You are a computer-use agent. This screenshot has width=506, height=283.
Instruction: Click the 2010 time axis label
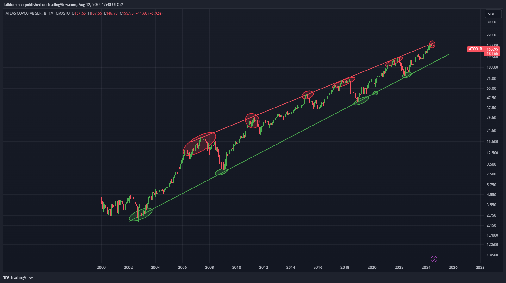pyautogui.click(x=236, y=268)
